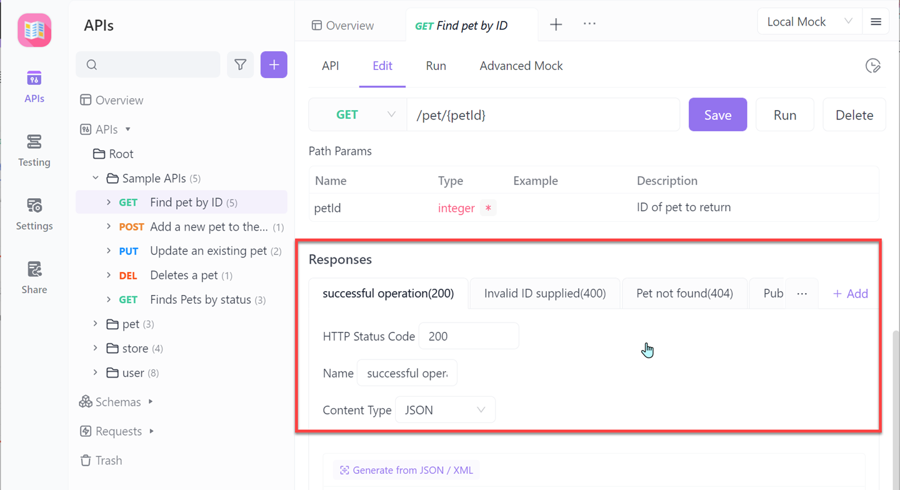Click the HTTP Status Code input field

pyautogui.click(x=468, y=336)
